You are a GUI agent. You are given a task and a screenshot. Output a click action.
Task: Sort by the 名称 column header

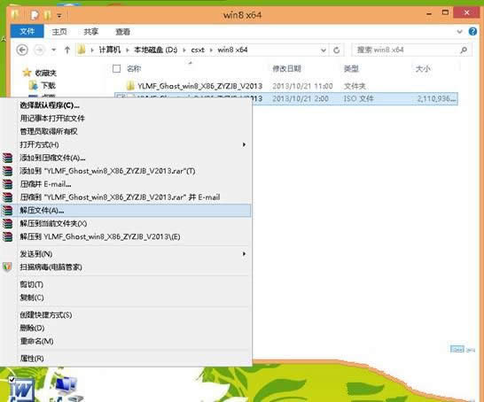pyautogui.click(x=134, y=68)
